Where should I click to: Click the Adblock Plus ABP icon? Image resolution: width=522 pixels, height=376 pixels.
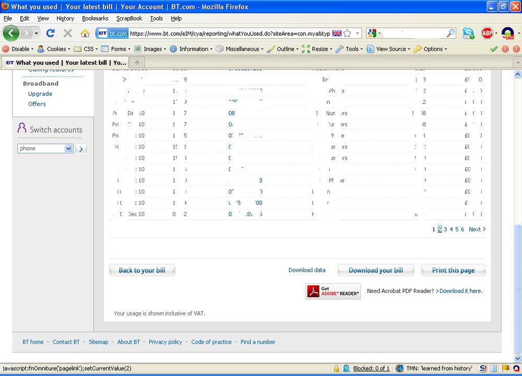click(488, 33)
